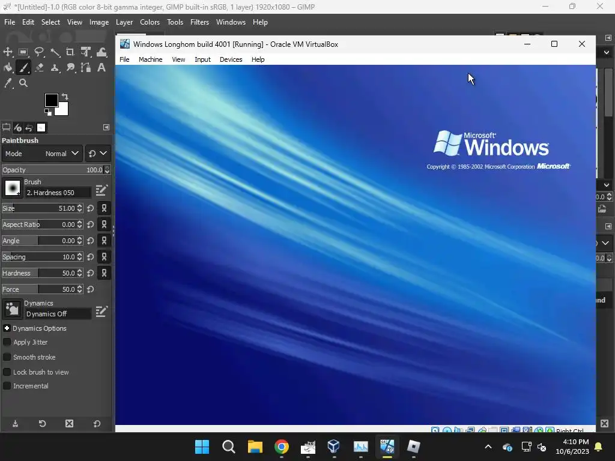
Task: Select the Unified Transform tool
Action: (x=86, y=52)
